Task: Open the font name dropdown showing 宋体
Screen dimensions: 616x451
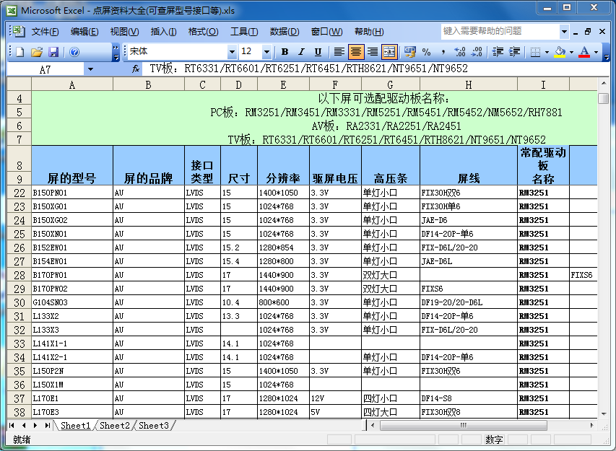Action: pyautogui.click(x=233, y=52)
